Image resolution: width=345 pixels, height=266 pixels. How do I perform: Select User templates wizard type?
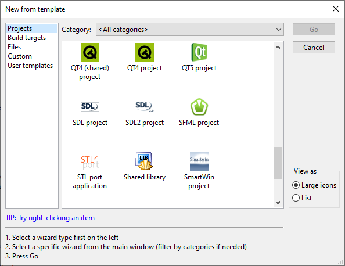tap(32, 66)
